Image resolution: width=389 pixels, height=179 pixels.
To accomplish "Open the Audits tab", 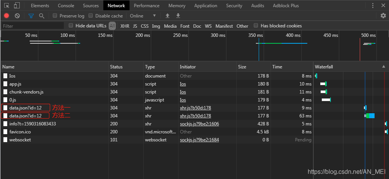I will (x=258, y=5).
